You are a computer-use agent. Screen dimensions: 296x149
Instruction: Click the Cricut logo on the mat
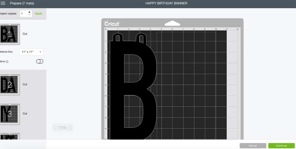coord(112,23)
